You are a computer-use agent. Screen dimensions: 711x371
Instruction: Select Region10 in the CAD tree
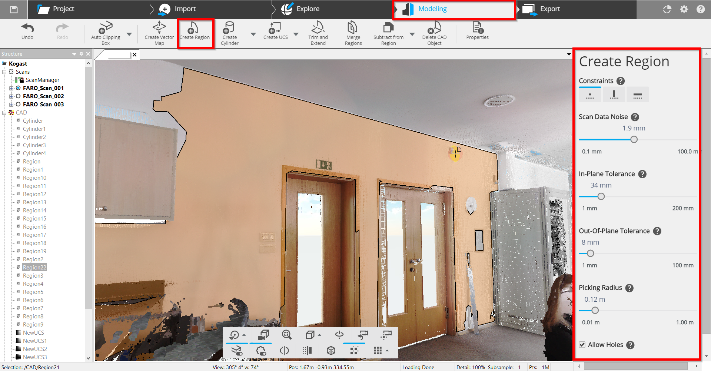[x=34, y=178]
